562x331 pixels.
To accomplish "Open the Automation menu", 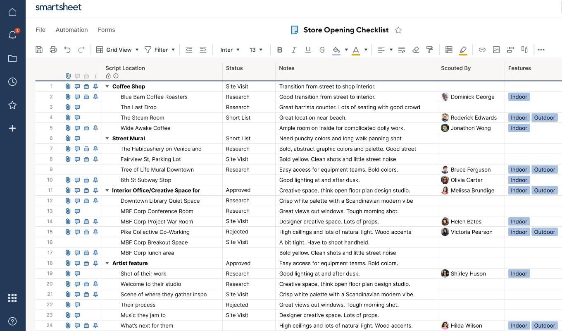I will 72,30.
